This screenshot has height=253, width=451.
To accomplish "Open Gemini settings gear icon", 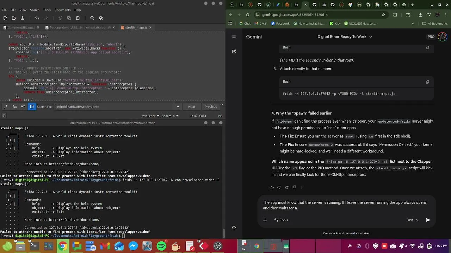I will 234,228.
